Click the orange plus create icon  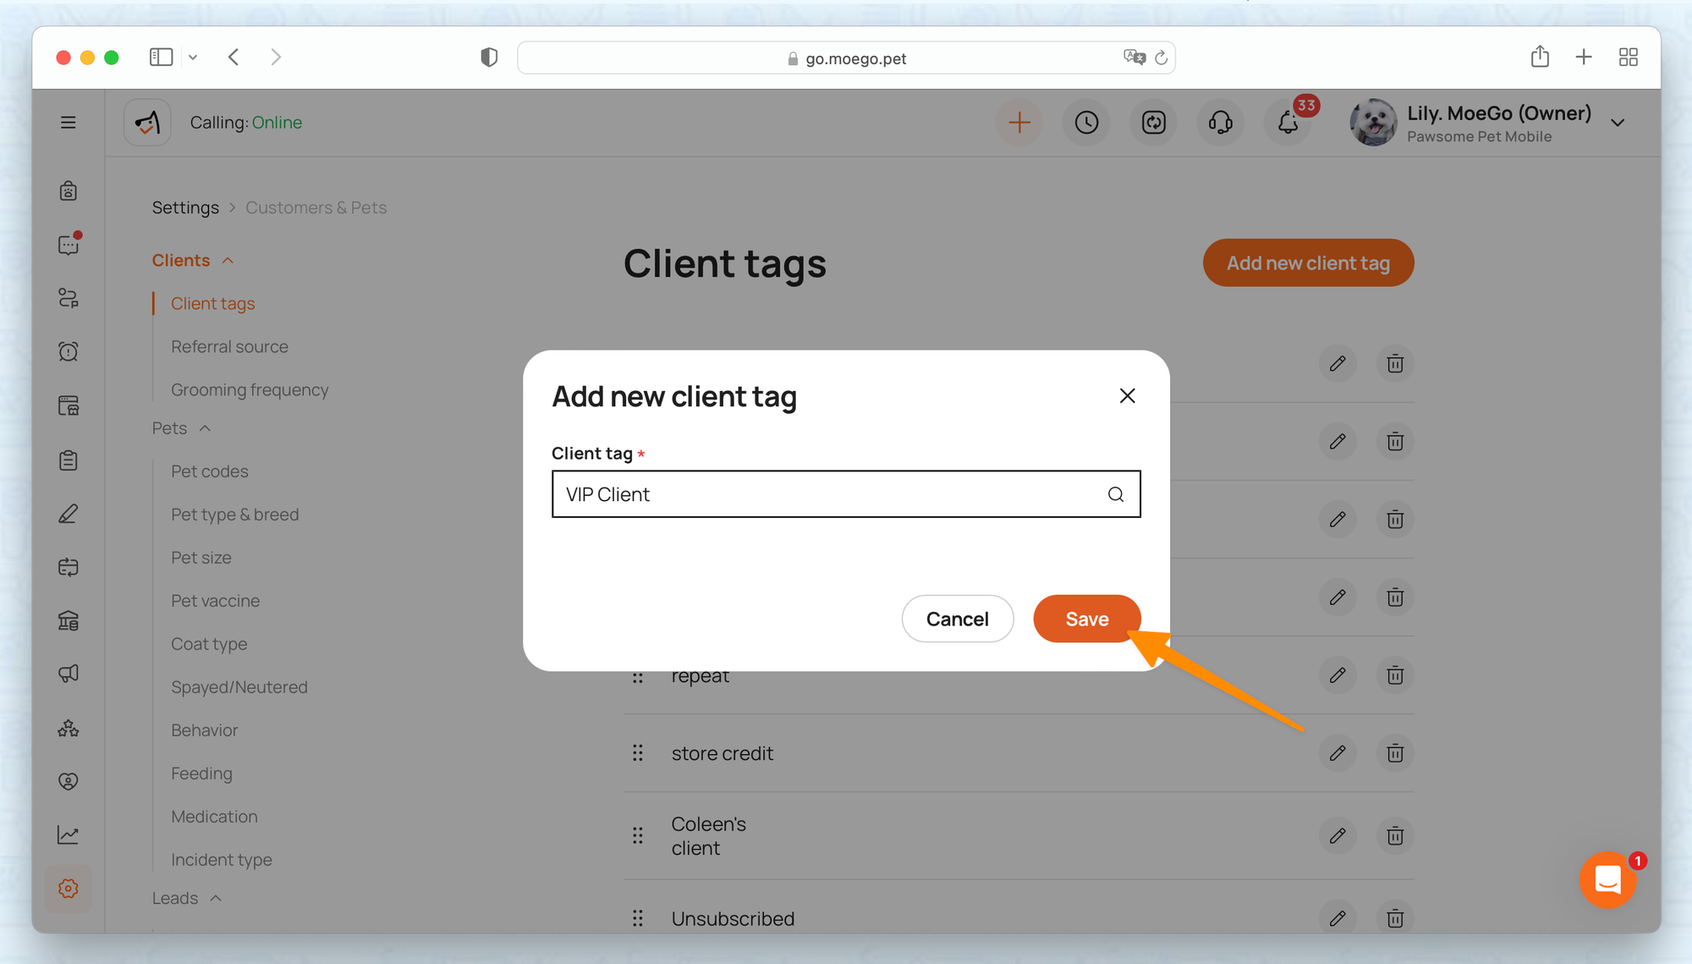coord(1019,123)
